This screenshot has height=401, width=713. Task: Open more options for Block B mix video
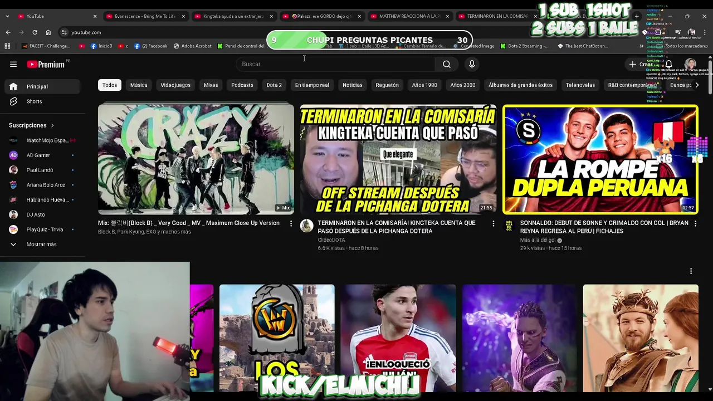coord(291,223)
